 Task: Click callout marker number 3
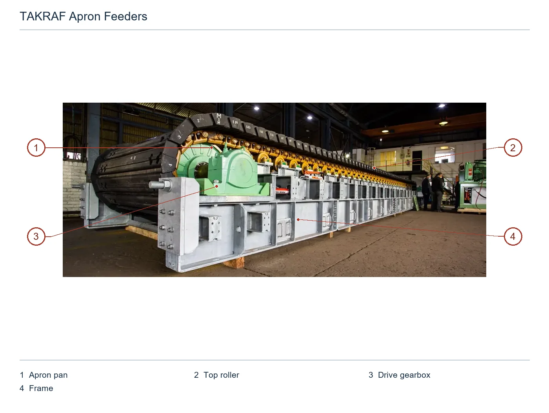point(36,236)
